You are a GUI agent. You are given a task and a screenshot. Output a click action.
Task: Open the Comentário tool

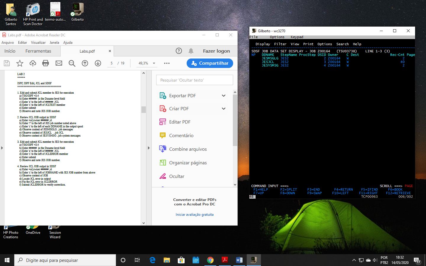[x=181, y=135]
